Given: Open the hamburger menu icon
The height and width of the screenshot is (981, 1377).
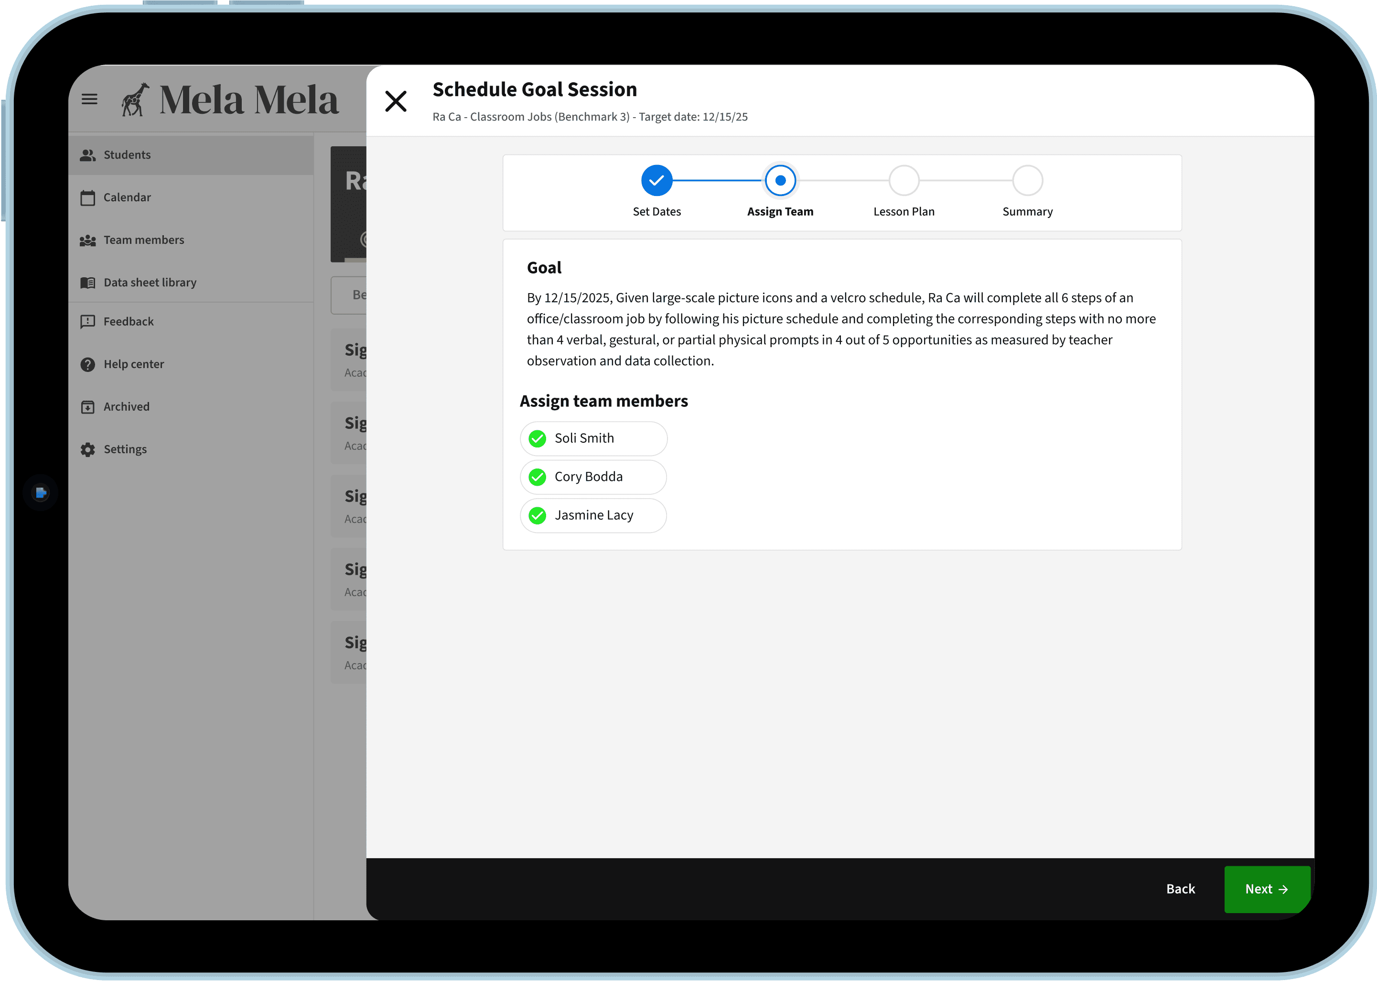Looking at the screenshot, I should (89, 99).
